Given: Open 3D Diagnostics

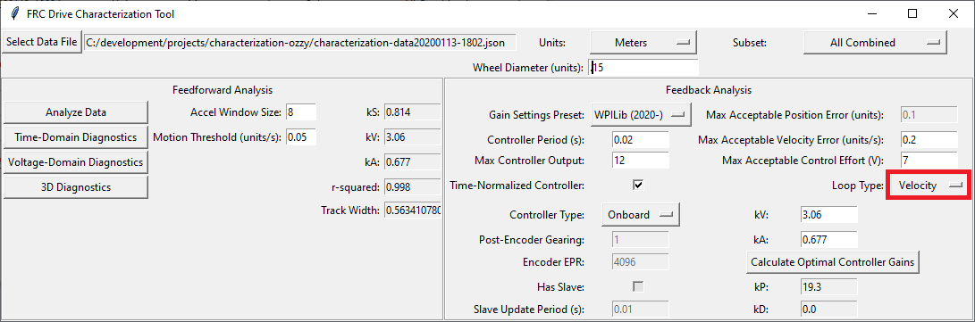Looking at the screenshot, I should tap(76, 186).
